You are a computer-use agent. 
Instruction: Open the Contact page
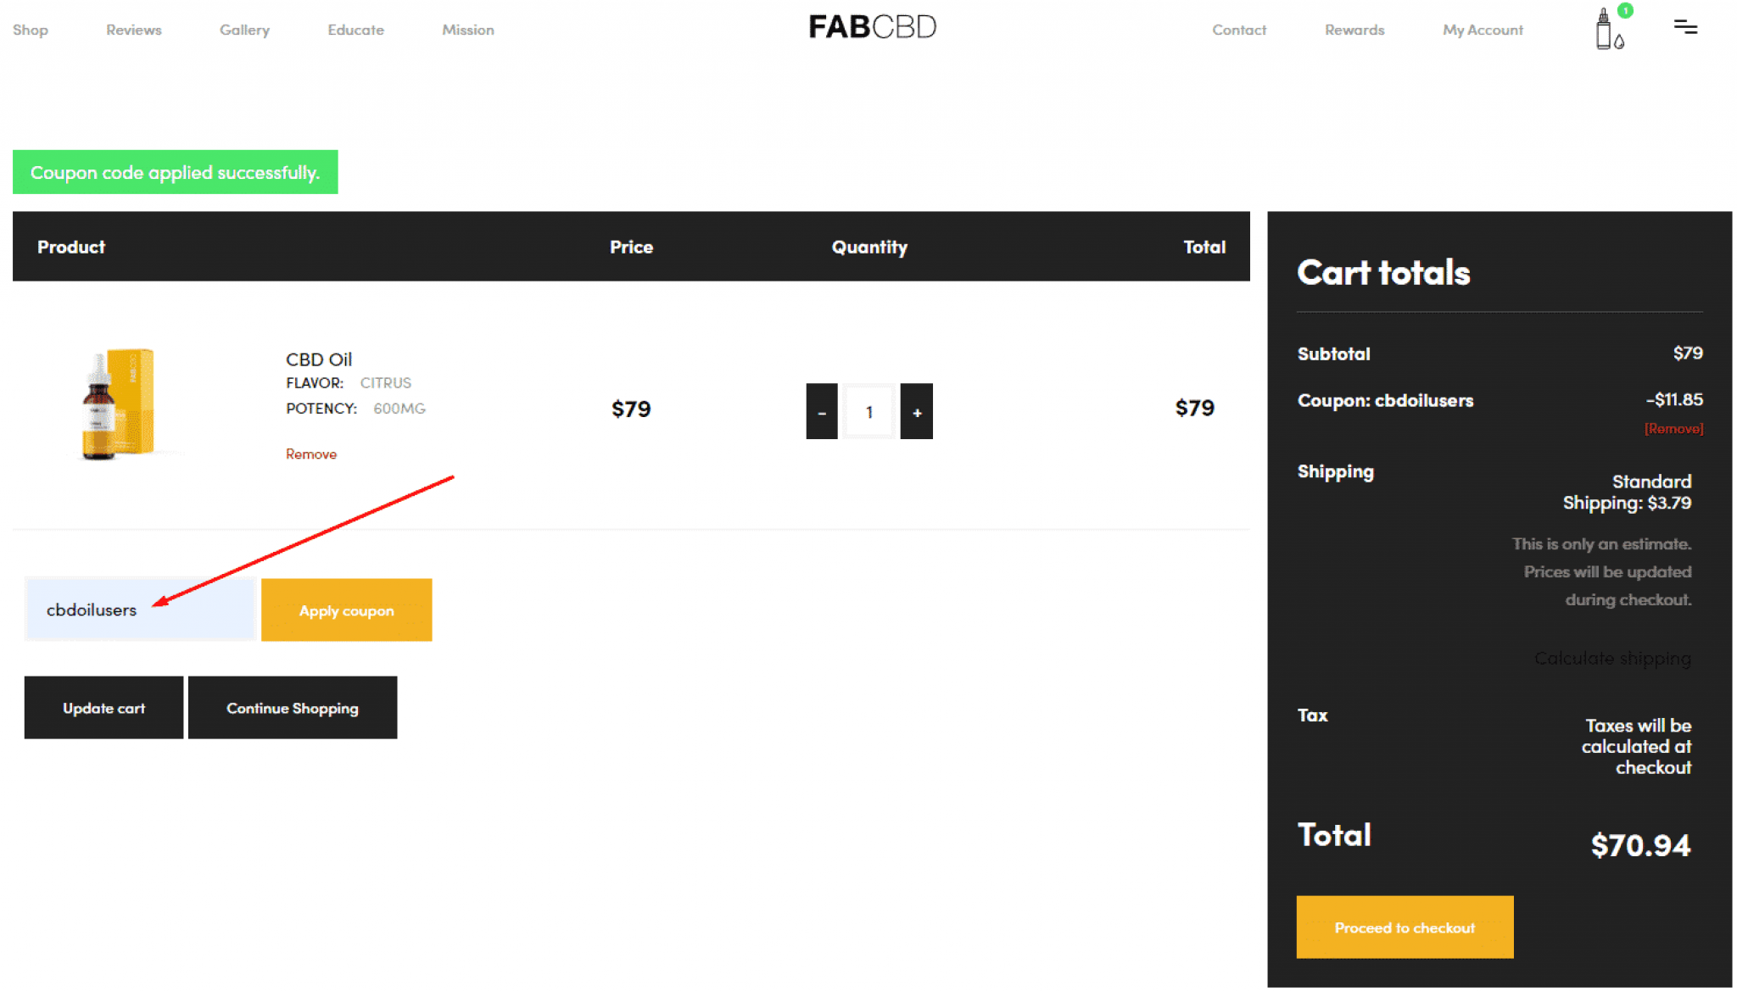(x=1238, y=30)
